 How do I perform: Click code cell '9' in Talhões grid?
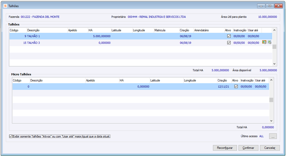click(25, 36)
